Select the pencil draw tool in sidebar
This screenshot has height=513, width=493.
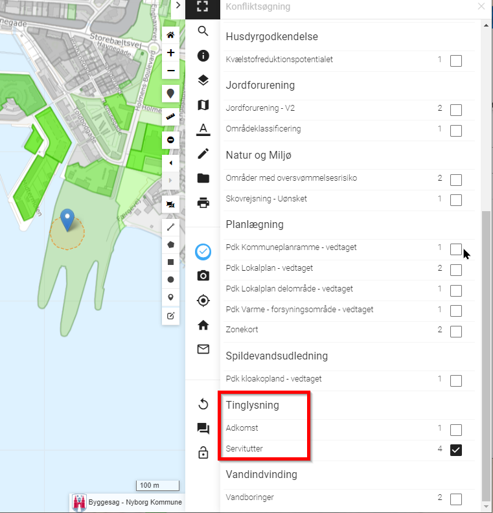203,154
